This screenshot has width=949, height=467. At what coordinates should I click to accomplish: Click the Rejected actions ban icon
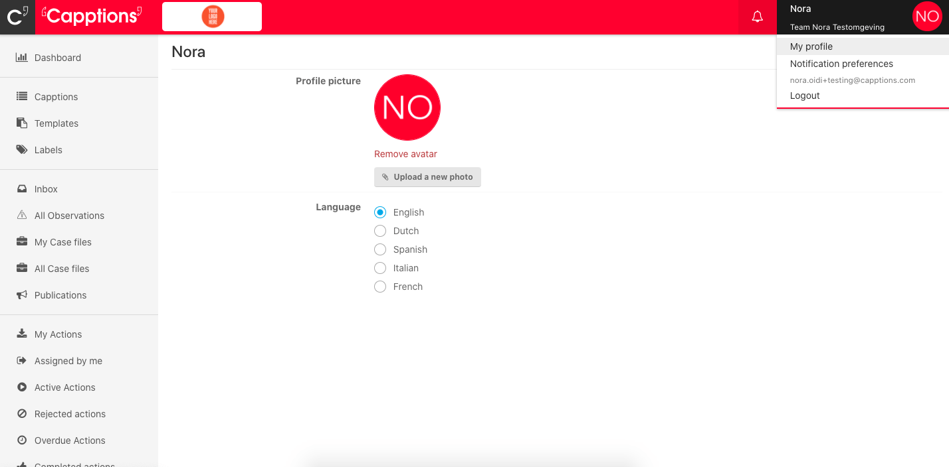pyautogui.click(x=21, y=414)
